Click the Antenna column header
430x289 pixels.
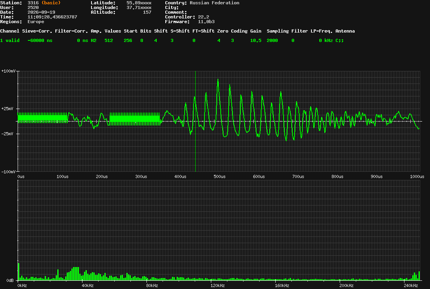click(345, 31)
